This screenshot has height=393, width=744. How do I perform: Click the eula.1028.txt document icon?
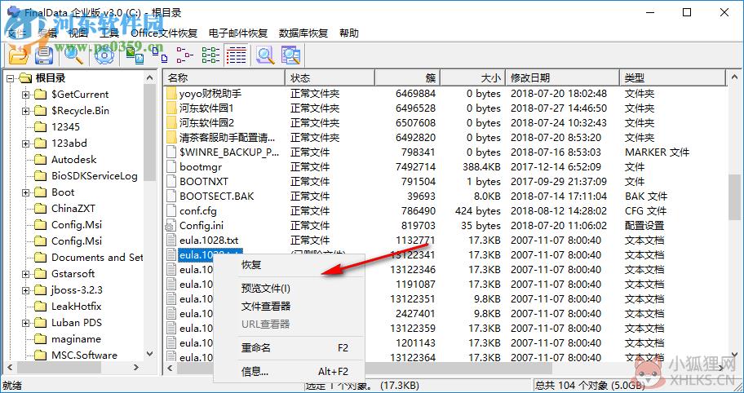(x=171, y=241)
